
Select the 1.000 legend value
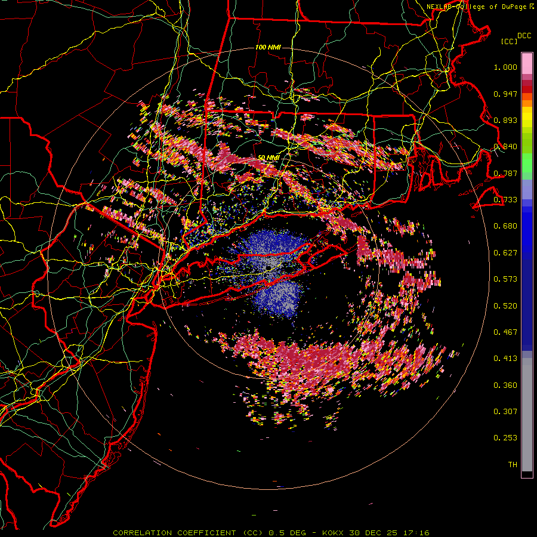click(505, 67)
